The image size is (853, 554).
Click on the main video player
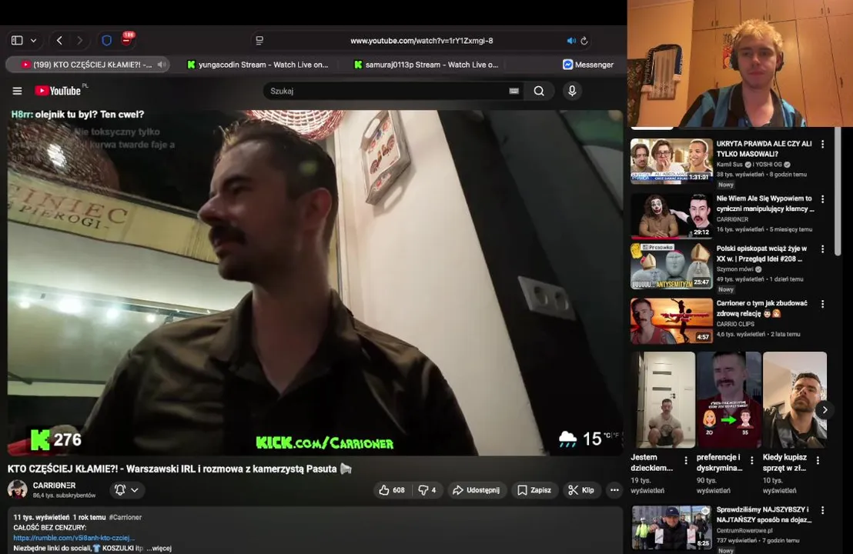tap(315, 282)
